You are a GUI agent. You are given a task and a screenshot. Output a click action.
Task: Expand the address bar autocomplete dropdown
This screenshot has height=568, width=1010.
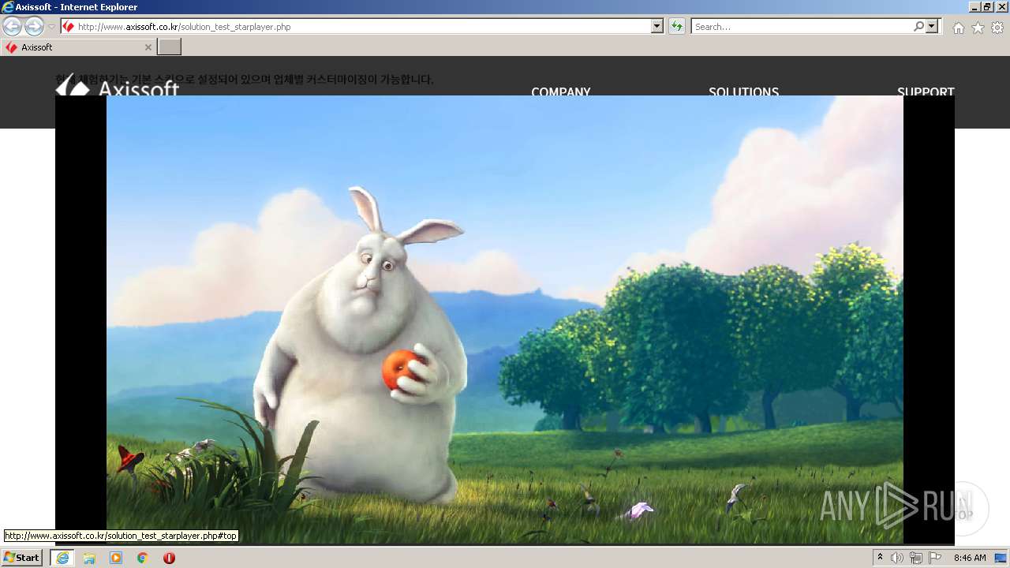tap(657, 27)
